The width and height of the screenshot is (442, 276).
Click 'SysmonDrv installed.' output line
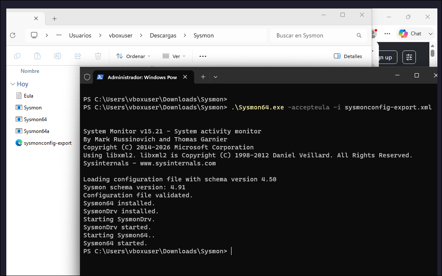pos(121,211)
